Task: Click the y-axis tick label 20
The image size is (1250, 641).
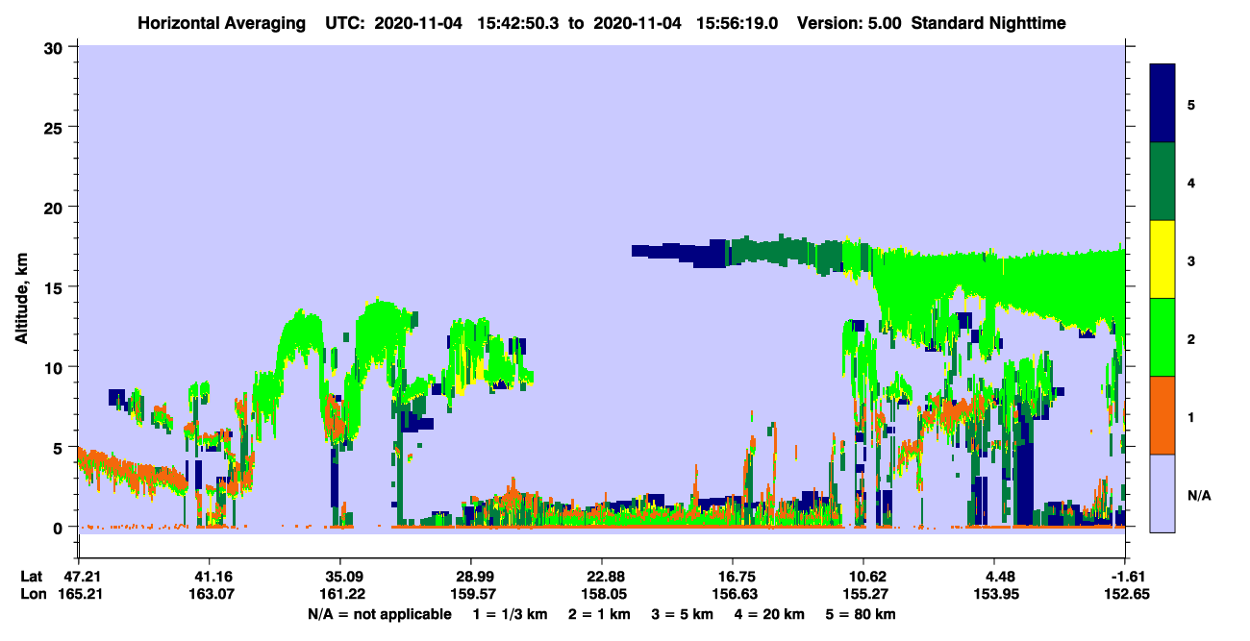Action: tap(56, 207)
